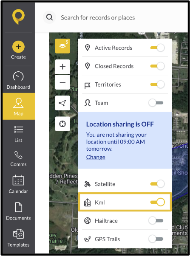Zoom out with the minus map button
Viewport: 190px width, 256px height.
(x=62, y=82)
